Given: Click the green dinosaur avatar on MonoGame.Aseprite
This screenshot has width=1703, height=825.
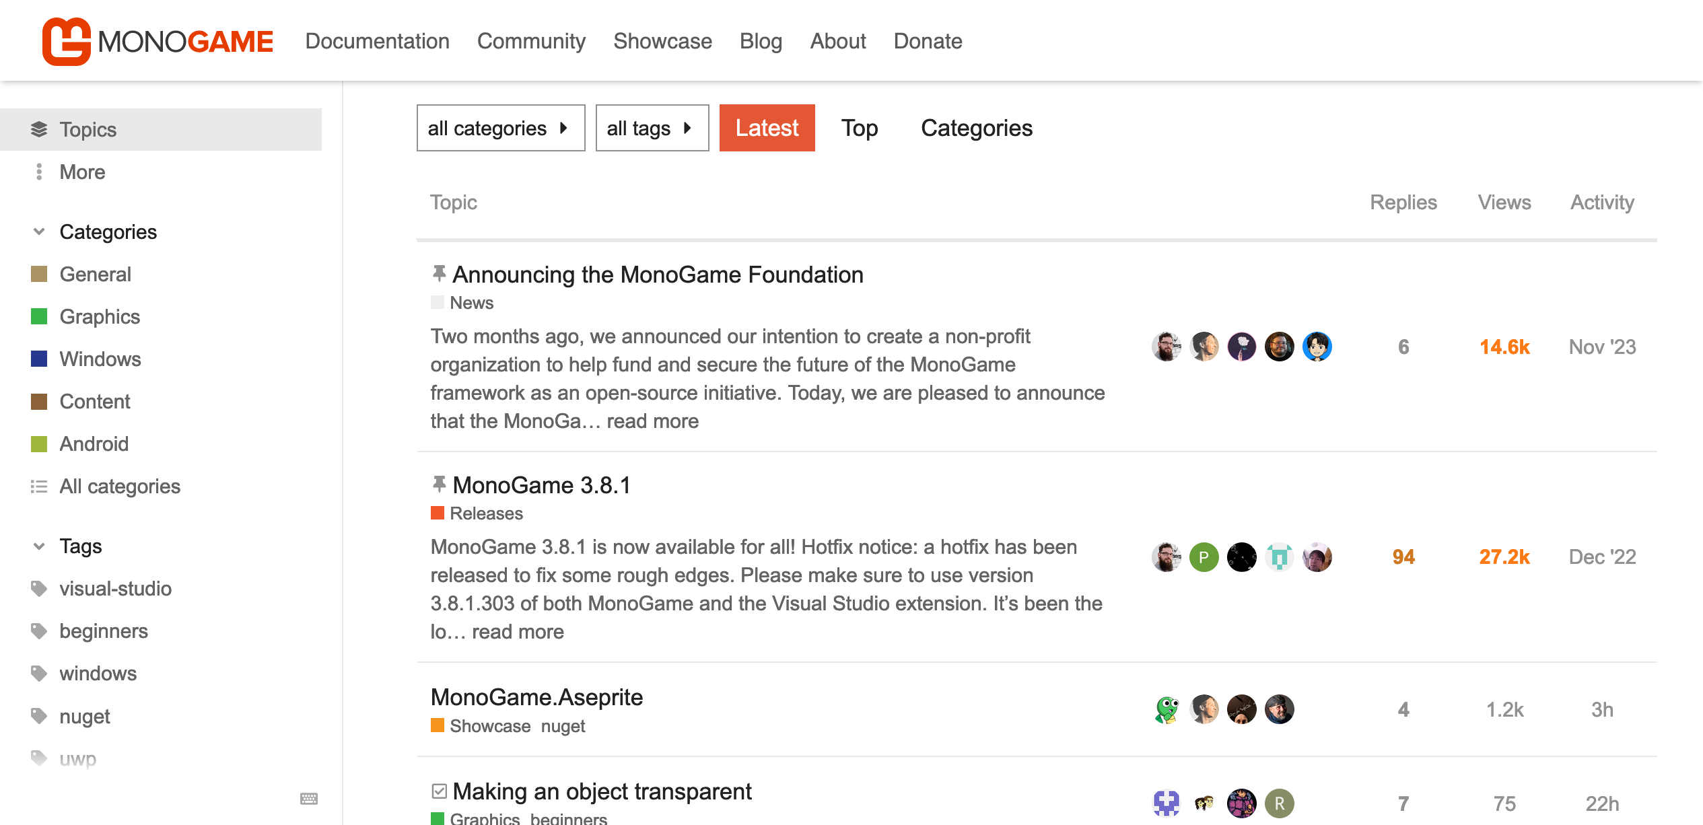Looking at the screenshot, I should tap(1167, 710).
